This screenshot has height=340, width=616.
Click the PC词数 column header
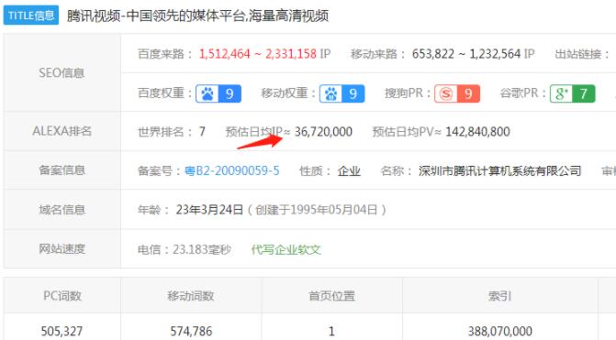62,295
